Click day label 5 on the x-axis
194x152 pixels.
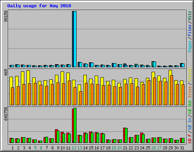coord(35,148)
